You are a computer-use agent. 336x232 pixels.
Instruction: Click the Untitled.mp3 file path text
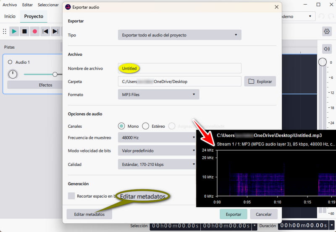[269, 135]
